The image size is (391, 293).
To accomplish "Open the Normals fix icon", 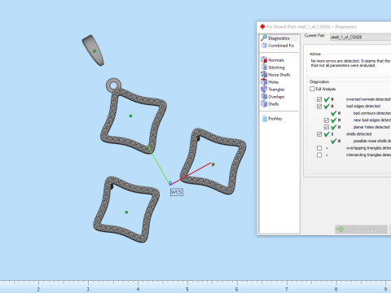I will pos(264,59).
